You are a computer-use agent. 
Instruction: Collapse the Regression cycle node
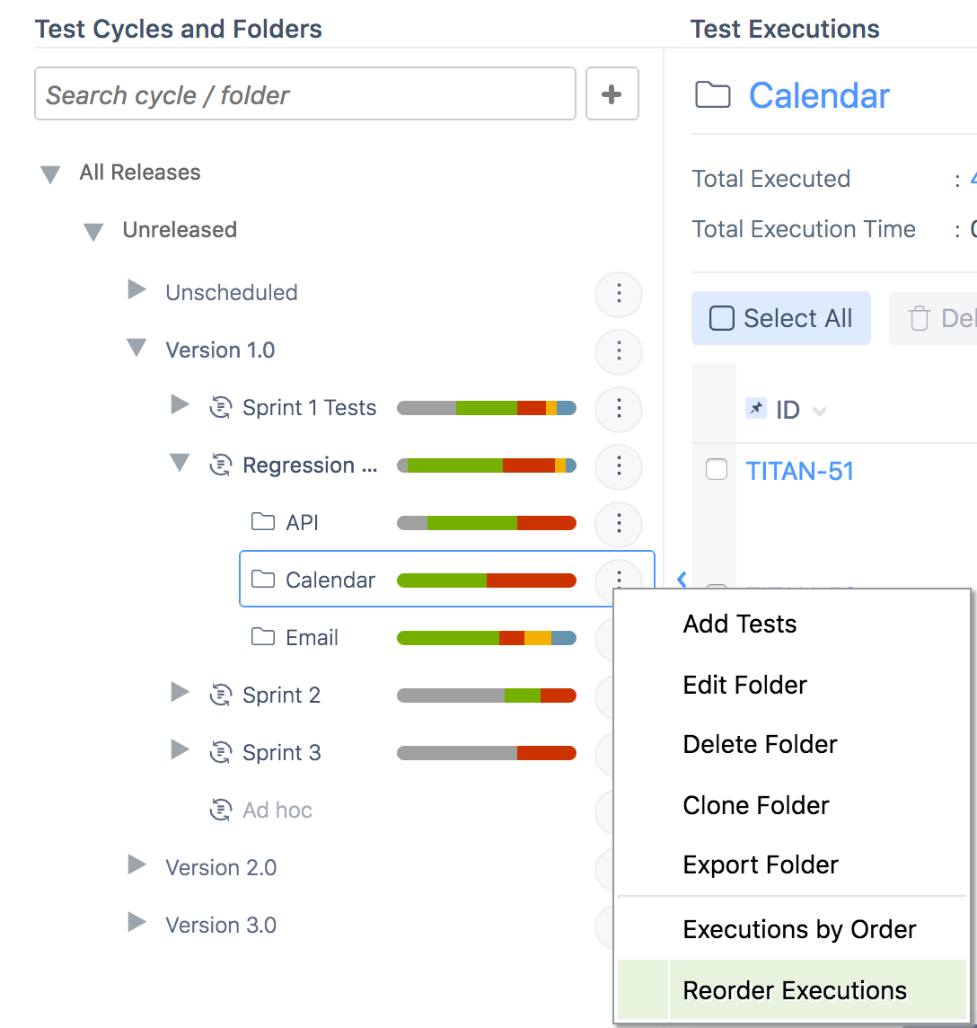[x=180, y=464]
